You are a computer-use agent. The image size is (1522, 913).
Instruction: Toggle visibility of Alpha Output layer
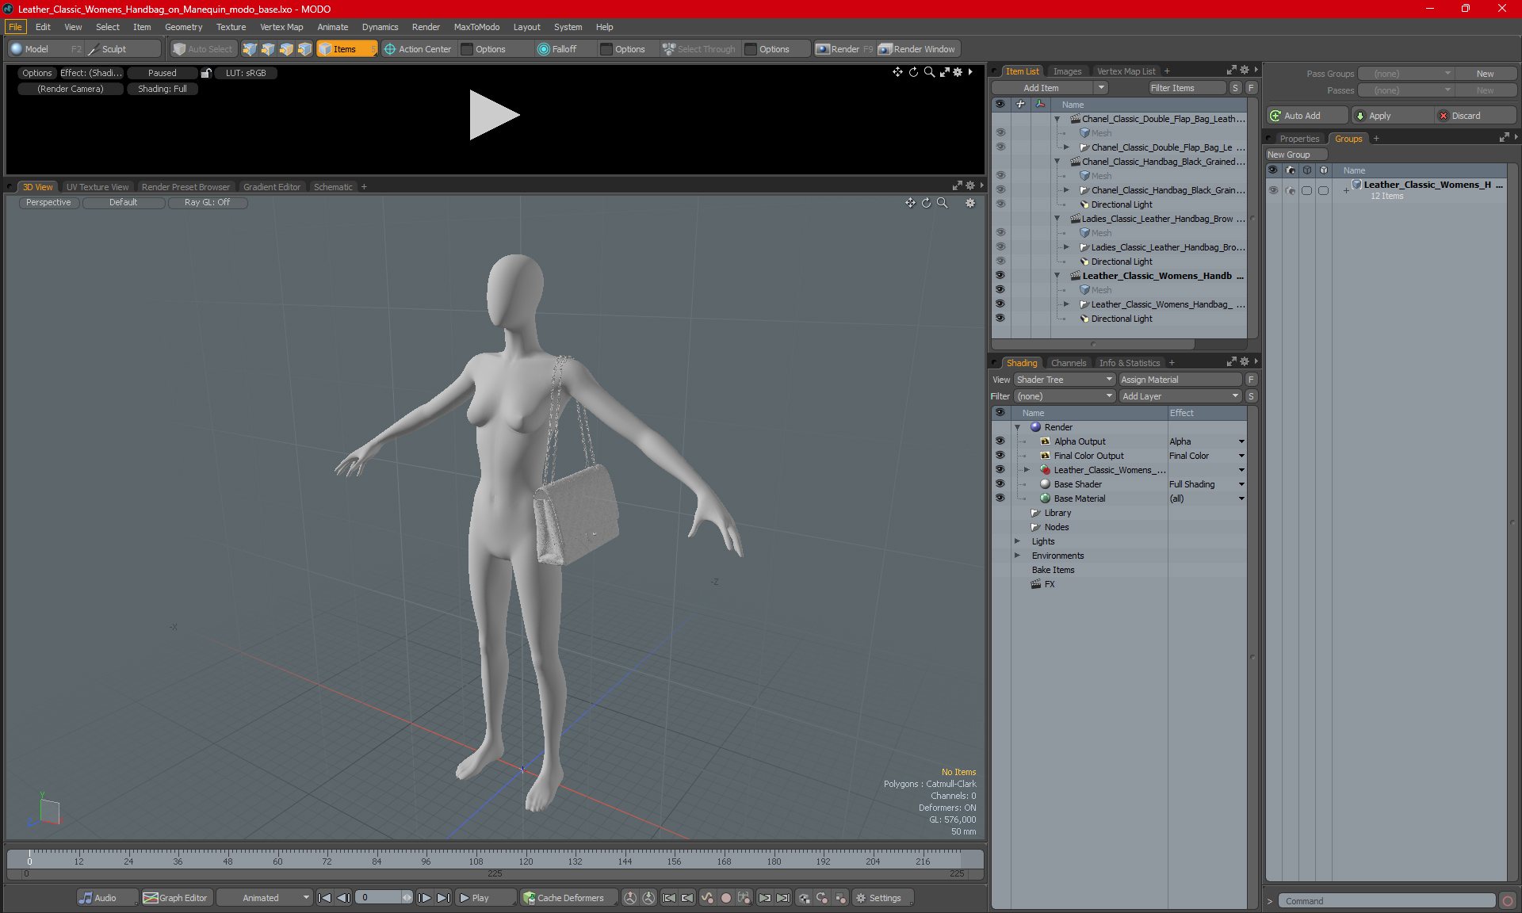(x=1000, y=441)
